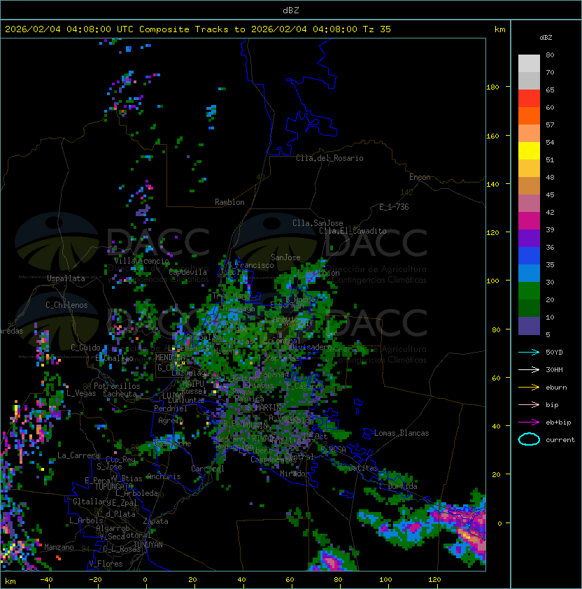Click the 'TUPUNGATO' map label

pos(113,486)
